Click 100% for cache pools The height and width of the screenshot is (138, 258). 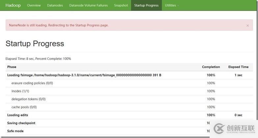[211, 107]
